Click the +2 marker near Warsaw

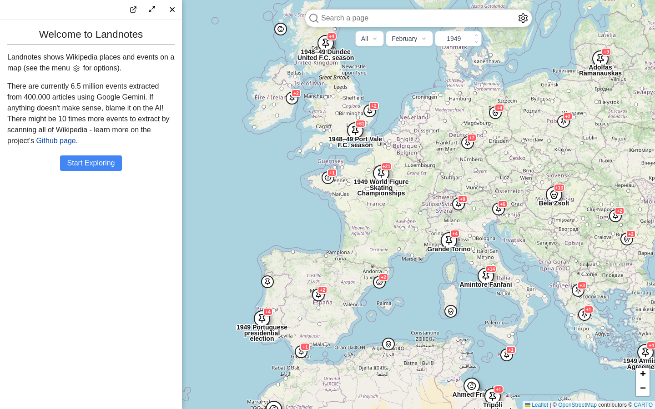(x=564, y=121)
